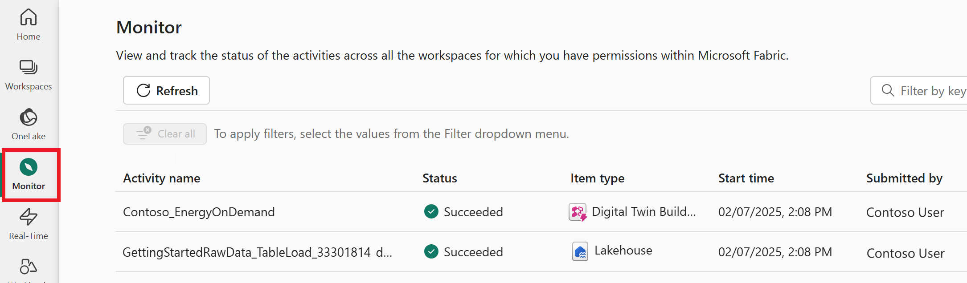Viewport: 967px width, 283px height.
Task: Open the GettingStartedRawData_TableLoad activity
Action: (258, 252)
